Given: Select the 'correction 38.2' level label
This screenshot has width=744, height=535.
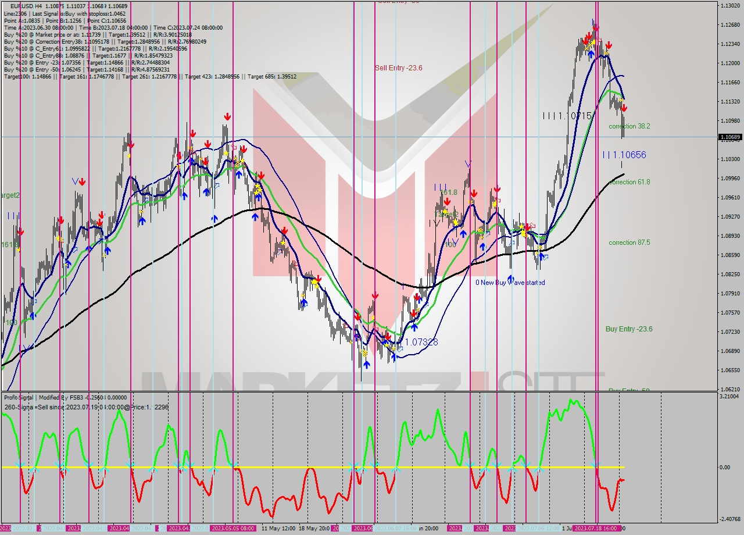Looking at the screenshot, I should (629, 126).
